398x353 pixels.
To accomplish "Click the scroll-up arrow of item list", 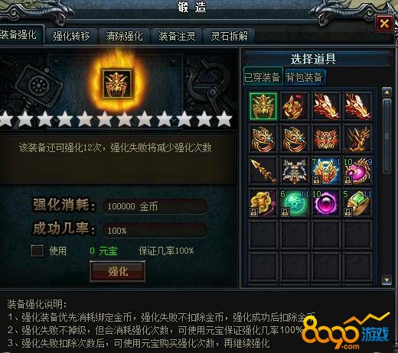I will pyautogui.click(x=387, y=92).
